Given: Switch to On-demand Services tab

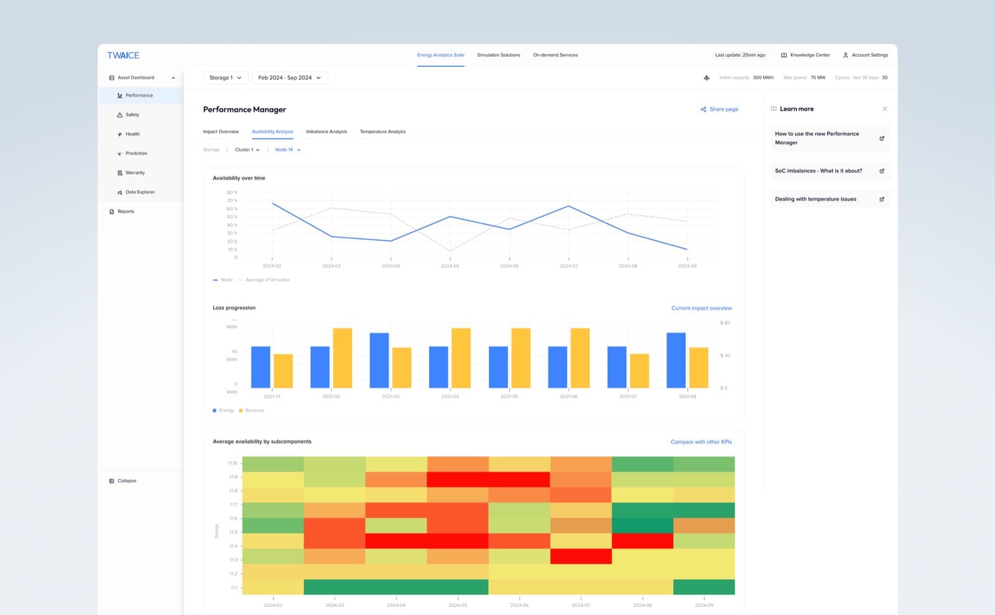Looking at the screenshot, I should tap(555, 55).
